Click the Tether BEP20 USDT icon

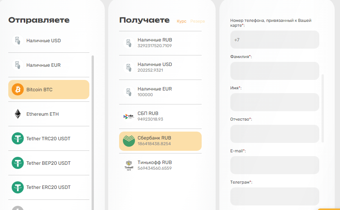click(17, 163)
